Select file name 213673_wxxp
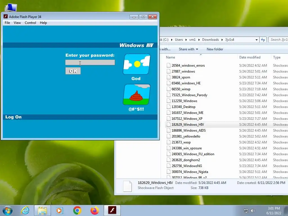 (x=181, y=142)
